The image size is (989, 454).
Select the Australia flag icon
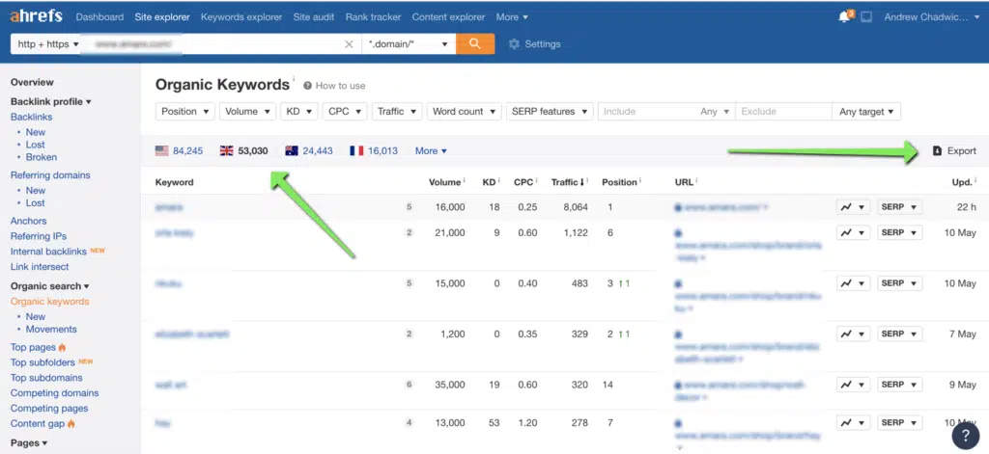pyautogui.click(x=292, y=150)
